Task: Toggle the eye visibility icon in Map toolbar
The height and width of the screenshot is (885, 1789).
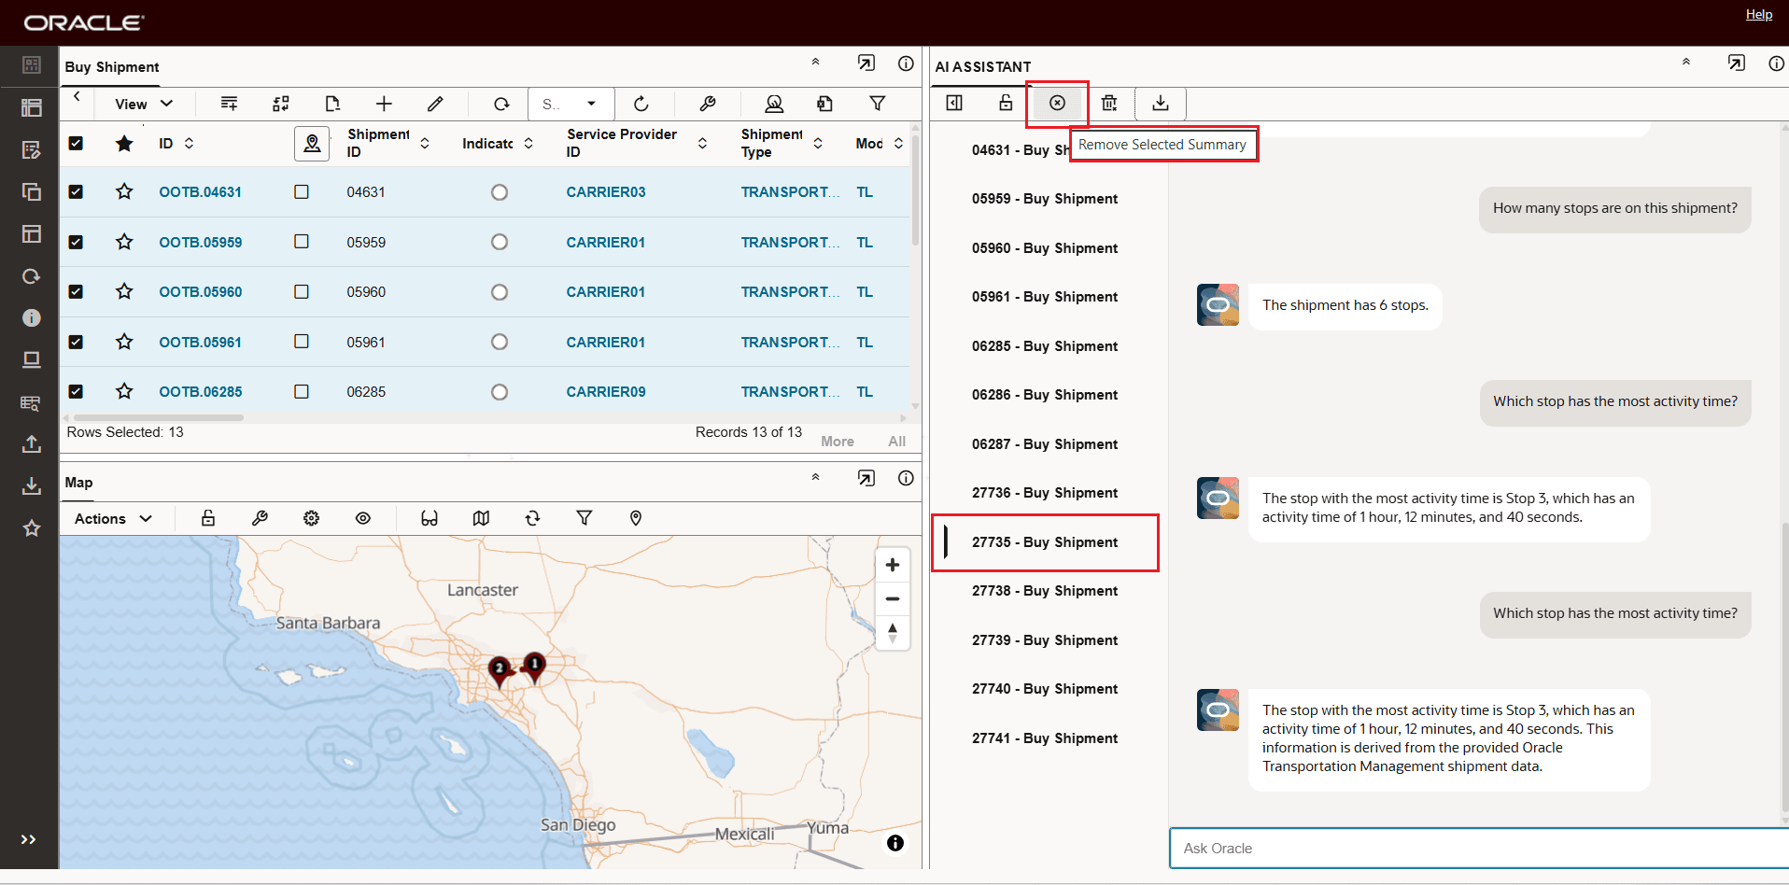Action: pyautogui.click(x=363, y=518)
